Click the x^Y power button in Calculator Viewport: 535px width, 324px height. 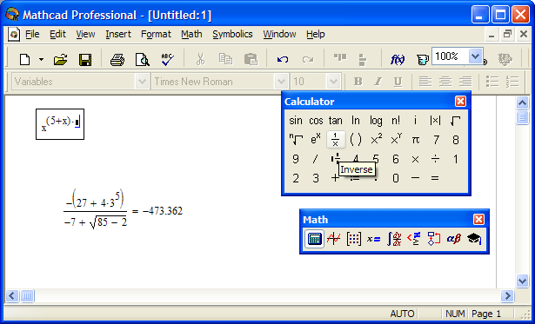point(396,140)
